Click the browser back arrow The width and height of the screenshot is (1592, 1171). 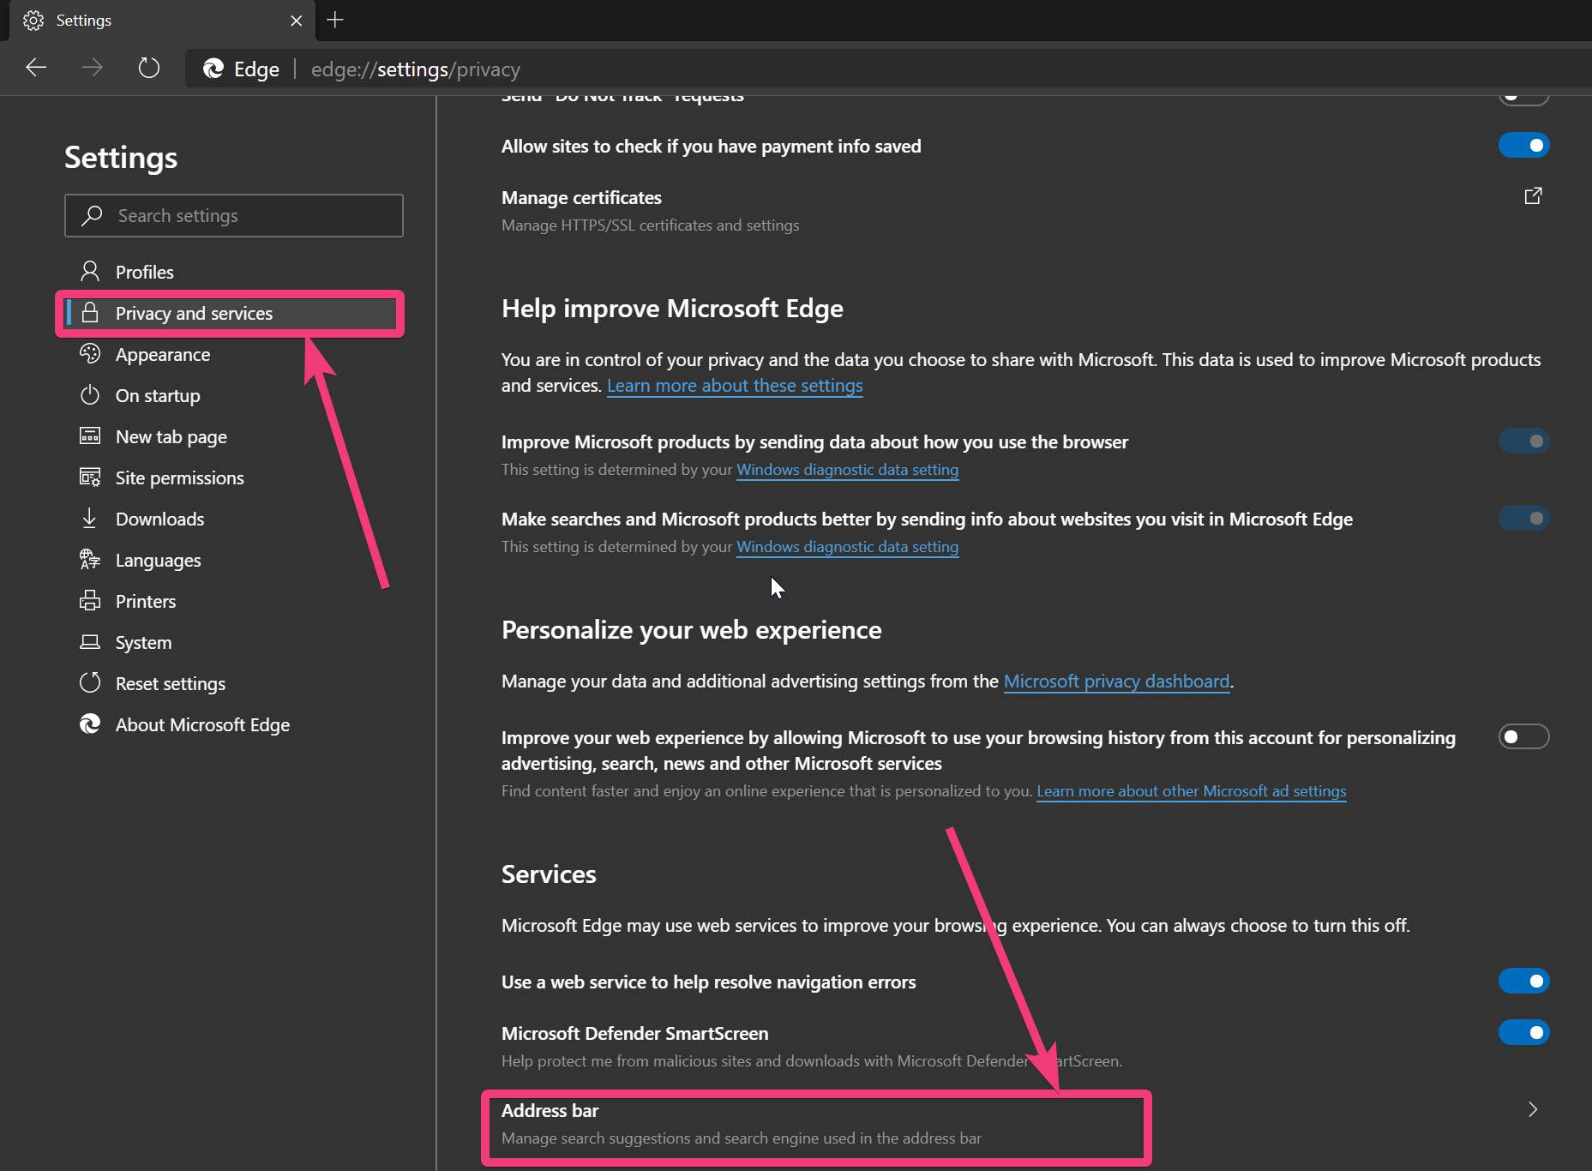point(36,68)
